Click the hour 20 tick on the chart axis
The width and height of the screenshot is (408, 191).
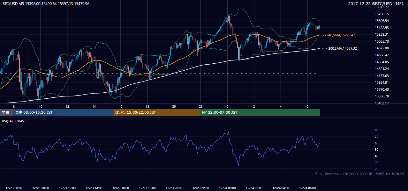(x=174, y=106)
